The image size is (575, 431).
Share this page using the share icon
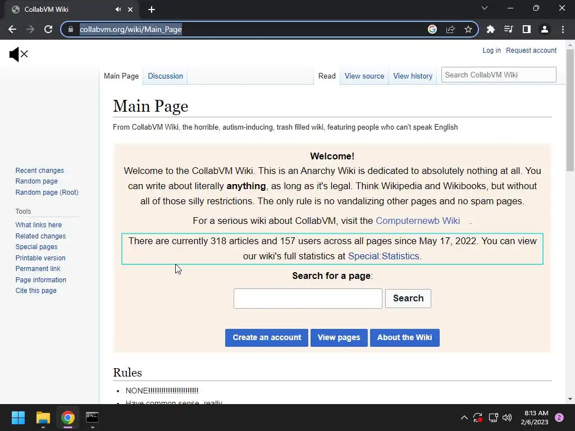[450, 29]
